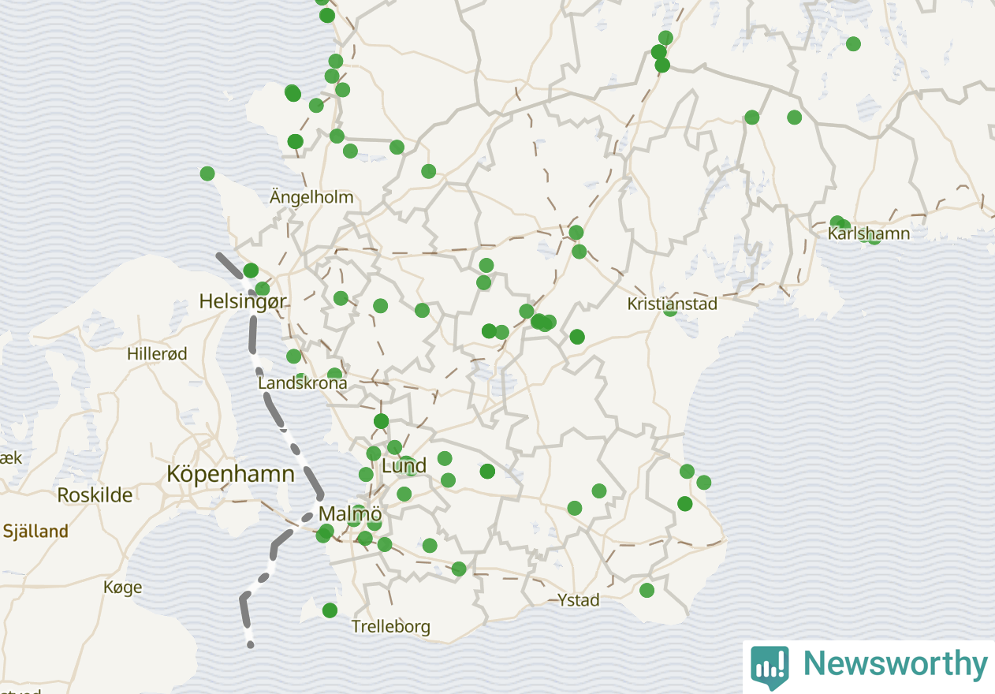Click the Köpenhamn label on the map
This screenshot has height=694, width=995.
230,474
